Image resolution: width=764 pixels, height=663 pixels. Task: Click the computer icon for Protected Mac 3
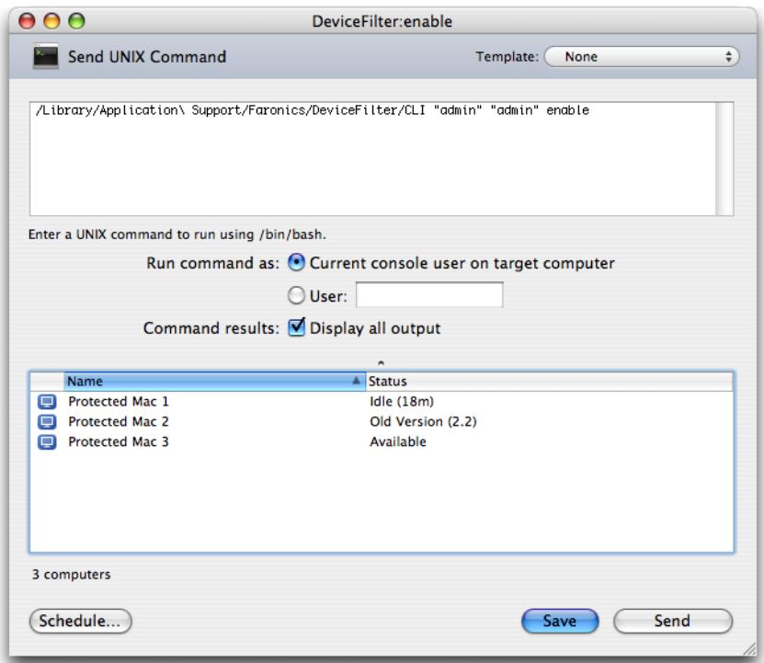tap(47, 442)
